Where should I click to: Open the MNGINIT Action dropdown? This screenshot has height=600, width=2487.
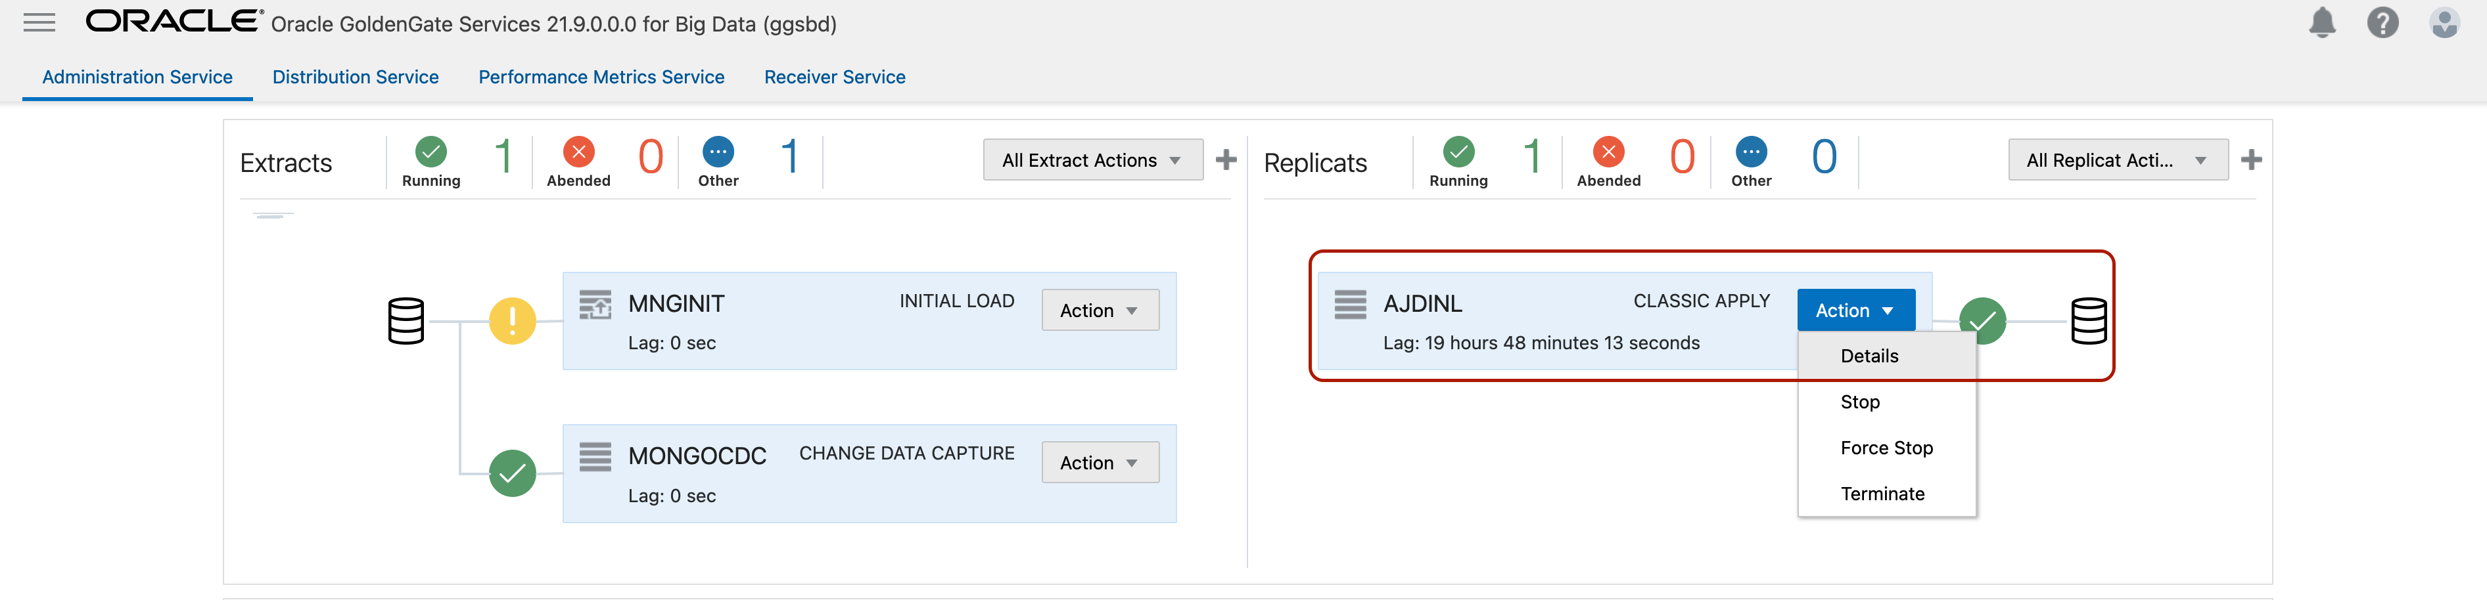tap(1100, 311)
